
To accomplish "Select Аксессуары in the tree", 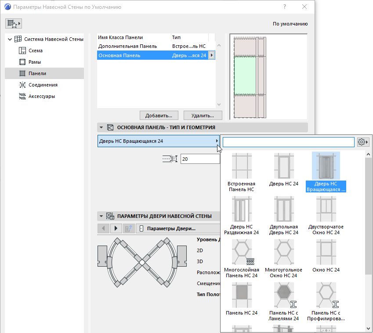I will (x=42, y=96).
